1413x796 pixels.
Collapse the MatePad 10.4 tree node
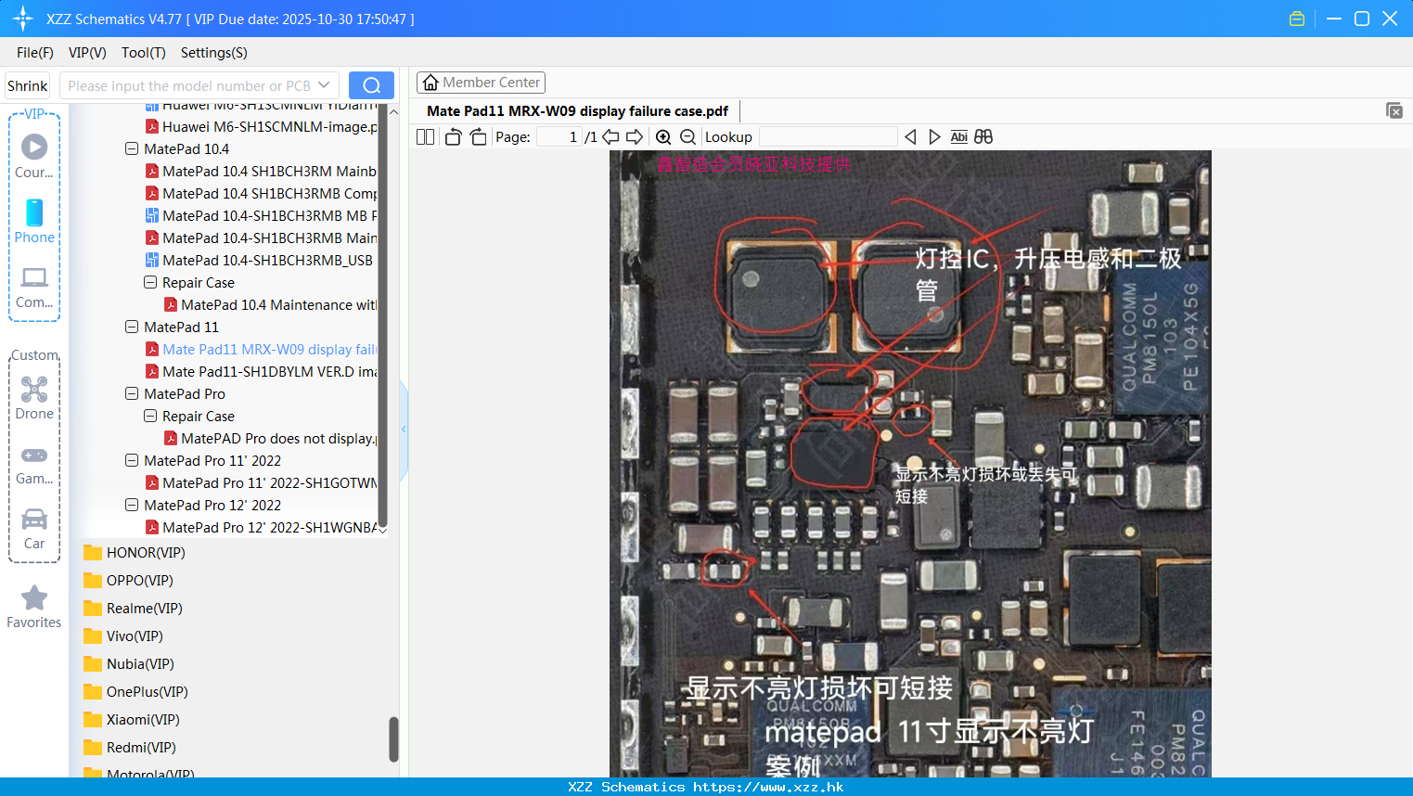132,148
